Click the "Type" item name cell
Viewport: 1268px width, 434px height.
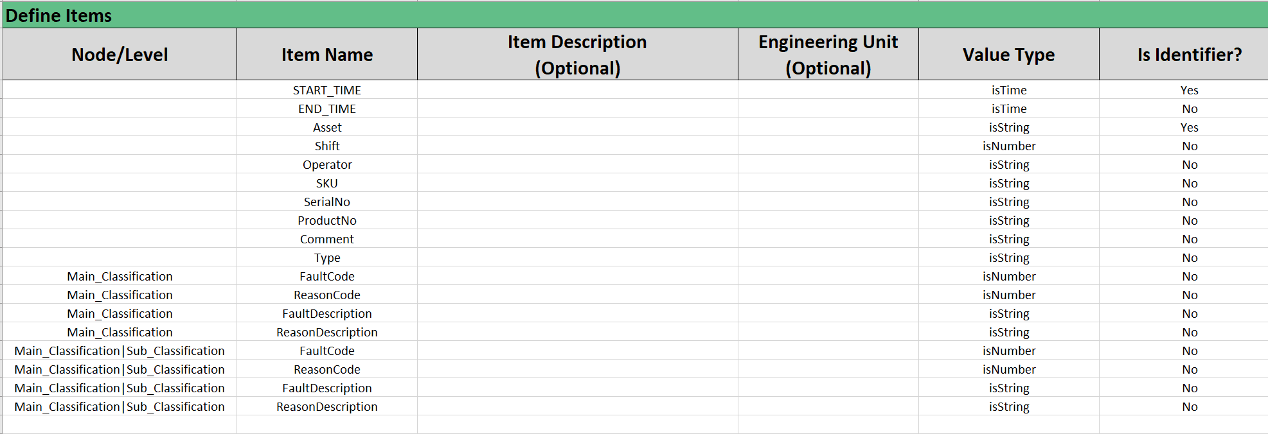[x=326, y=257]
